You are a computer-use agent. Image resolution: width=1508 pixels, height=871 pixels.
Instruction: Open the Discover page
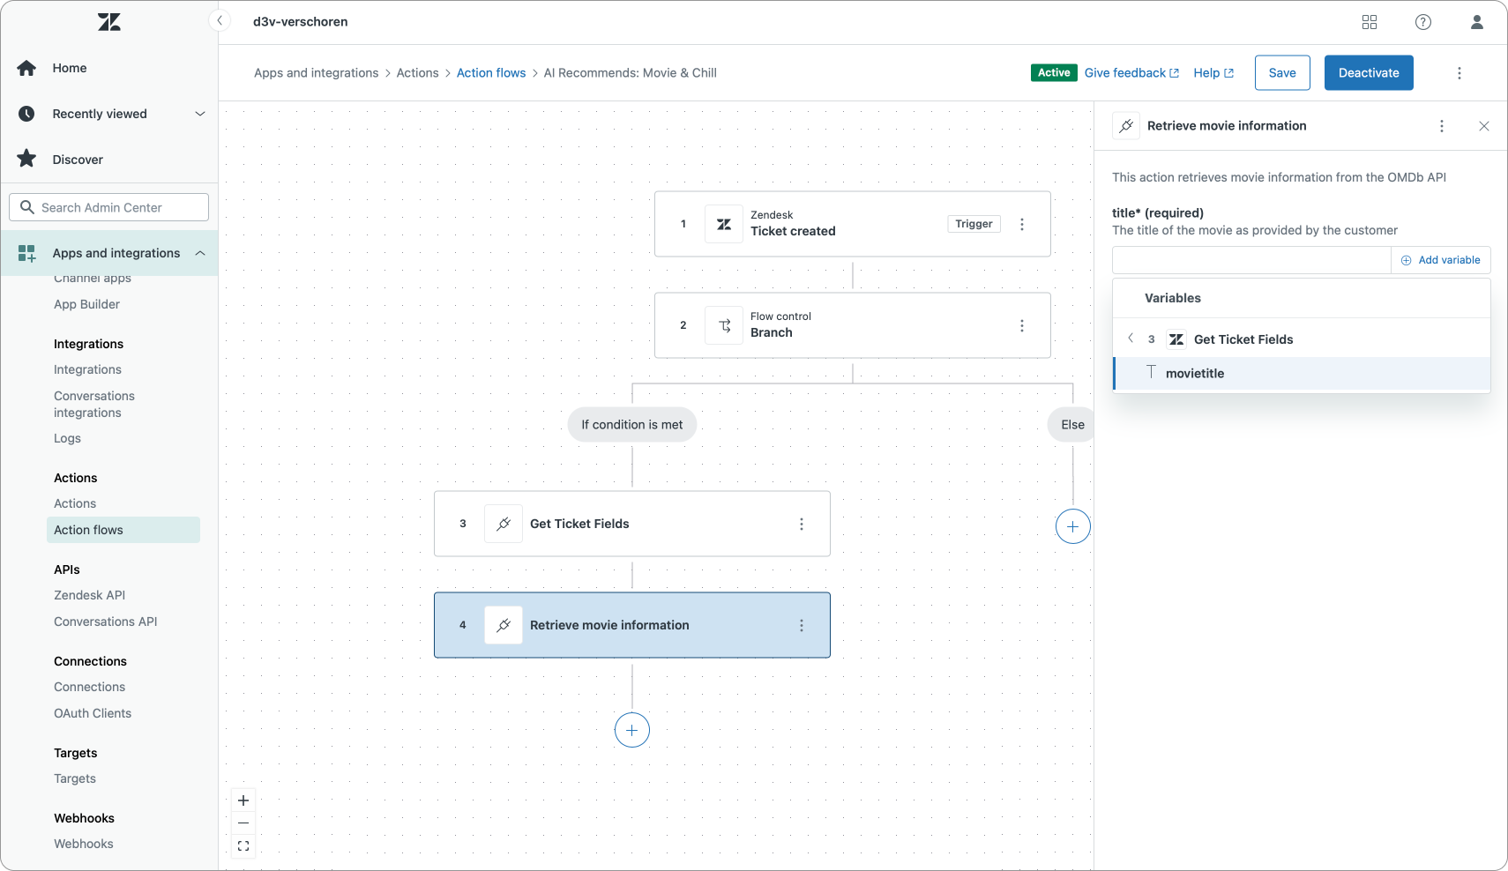coord(78,160)
